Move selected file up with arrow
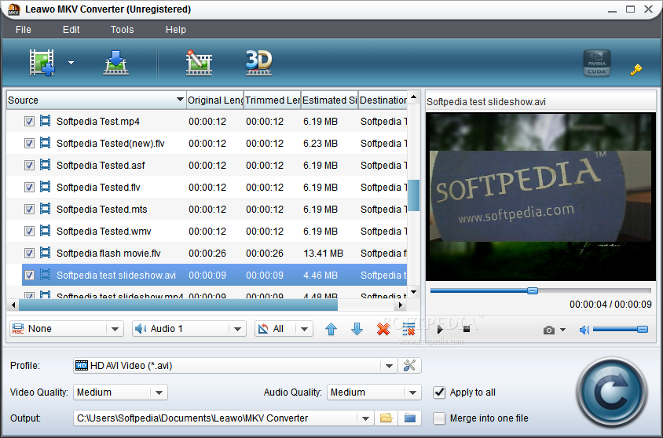The height and width of the screenshot is (438, 663). (x=331, y=329)
